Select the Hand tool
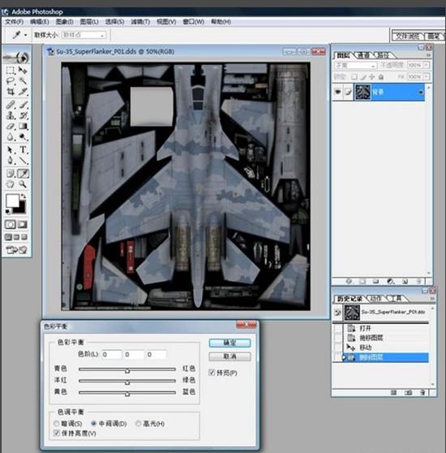This screenshot has width=446, height=453. [11, 184]
